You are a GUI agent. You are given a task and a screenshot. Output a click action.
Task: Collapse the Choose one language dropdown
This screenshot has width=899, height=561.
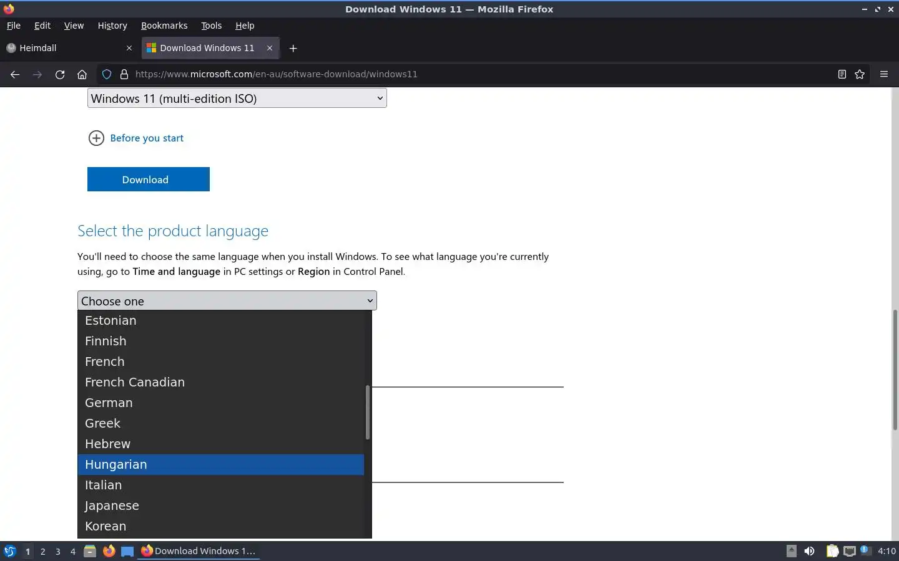[x=227, y=300]
